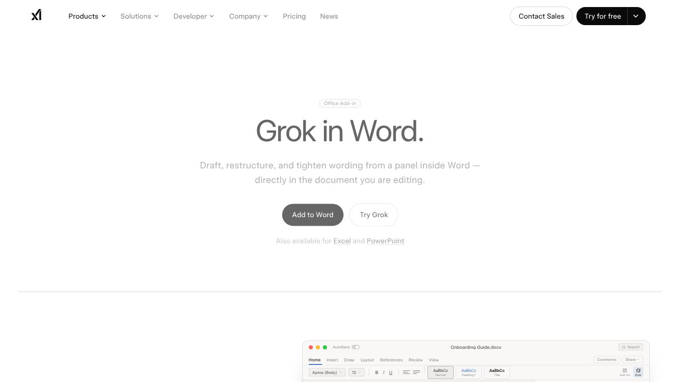Open the References ribbon tab
This screenshot has height=382, width=680.
391,360
